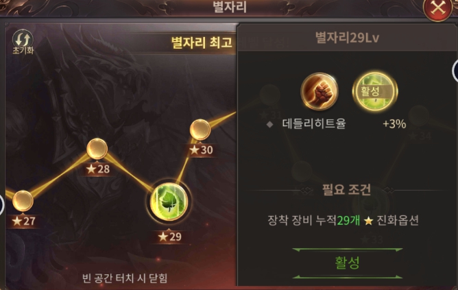Tap 빈 공간 터치 시 닫힘 hint text
The image size is (458, 290).
pos(125,278)
